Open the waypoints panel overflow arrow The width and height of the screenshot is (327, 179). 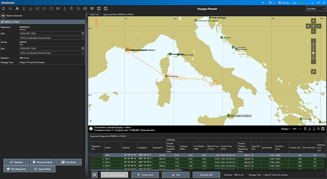tap(325, 136)
